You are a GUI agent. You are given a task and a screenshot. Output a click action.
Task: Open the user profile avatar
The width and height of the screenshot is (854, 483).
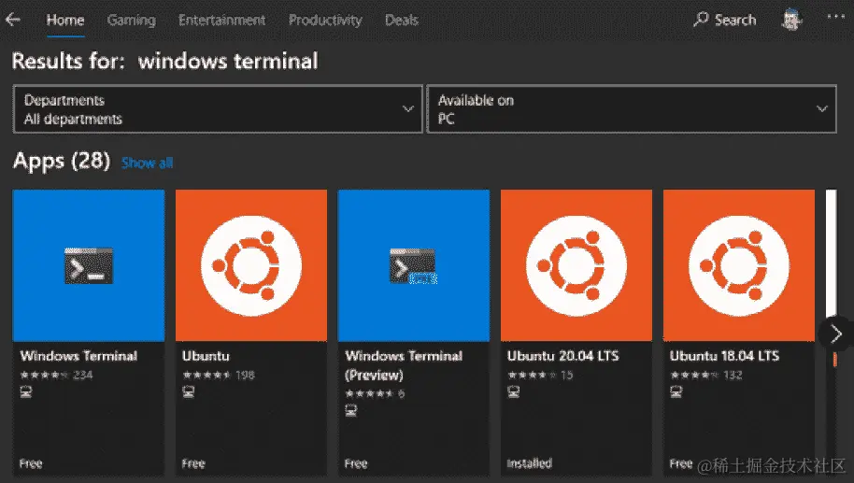click(x=791, y=21)
